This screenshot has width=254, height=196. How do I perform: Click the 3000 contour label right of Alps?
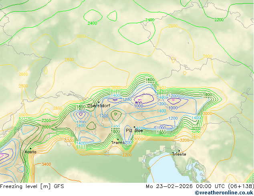click(x=208, y=113)
